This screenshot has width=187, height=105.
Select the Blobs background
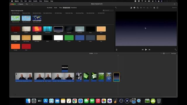coord(37,29)
